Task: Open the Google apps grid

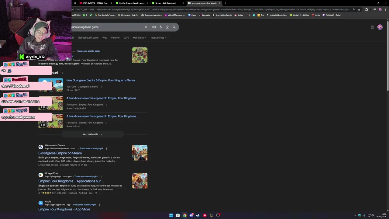Action: (x=373, y=27)
